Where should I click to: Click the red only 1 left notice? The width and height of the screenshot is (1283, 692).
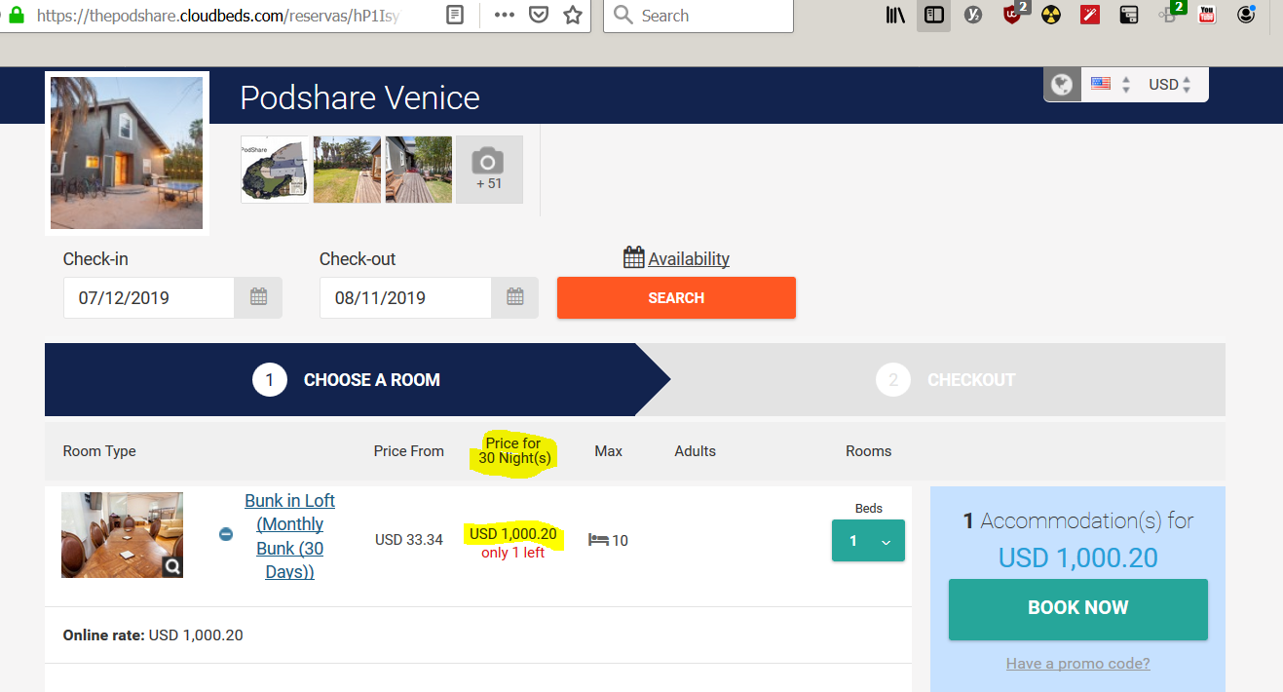coord(513,553)
